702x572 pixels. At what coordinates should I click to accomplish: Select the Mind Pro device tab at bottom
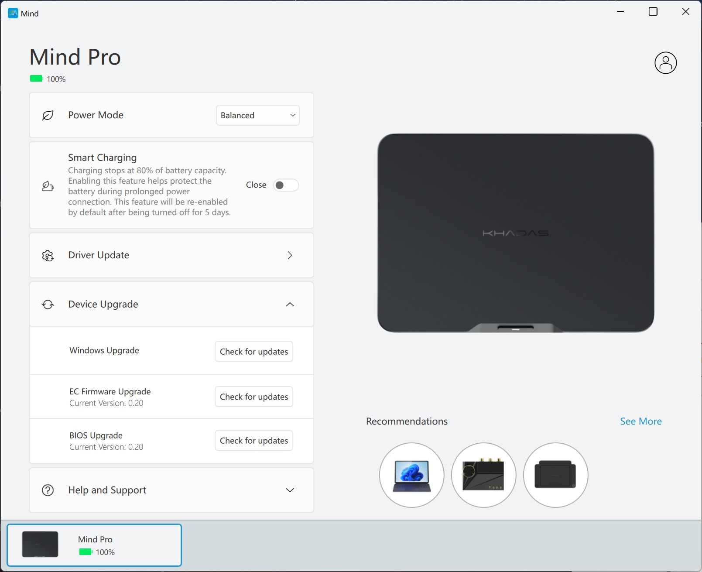[94, 545]
